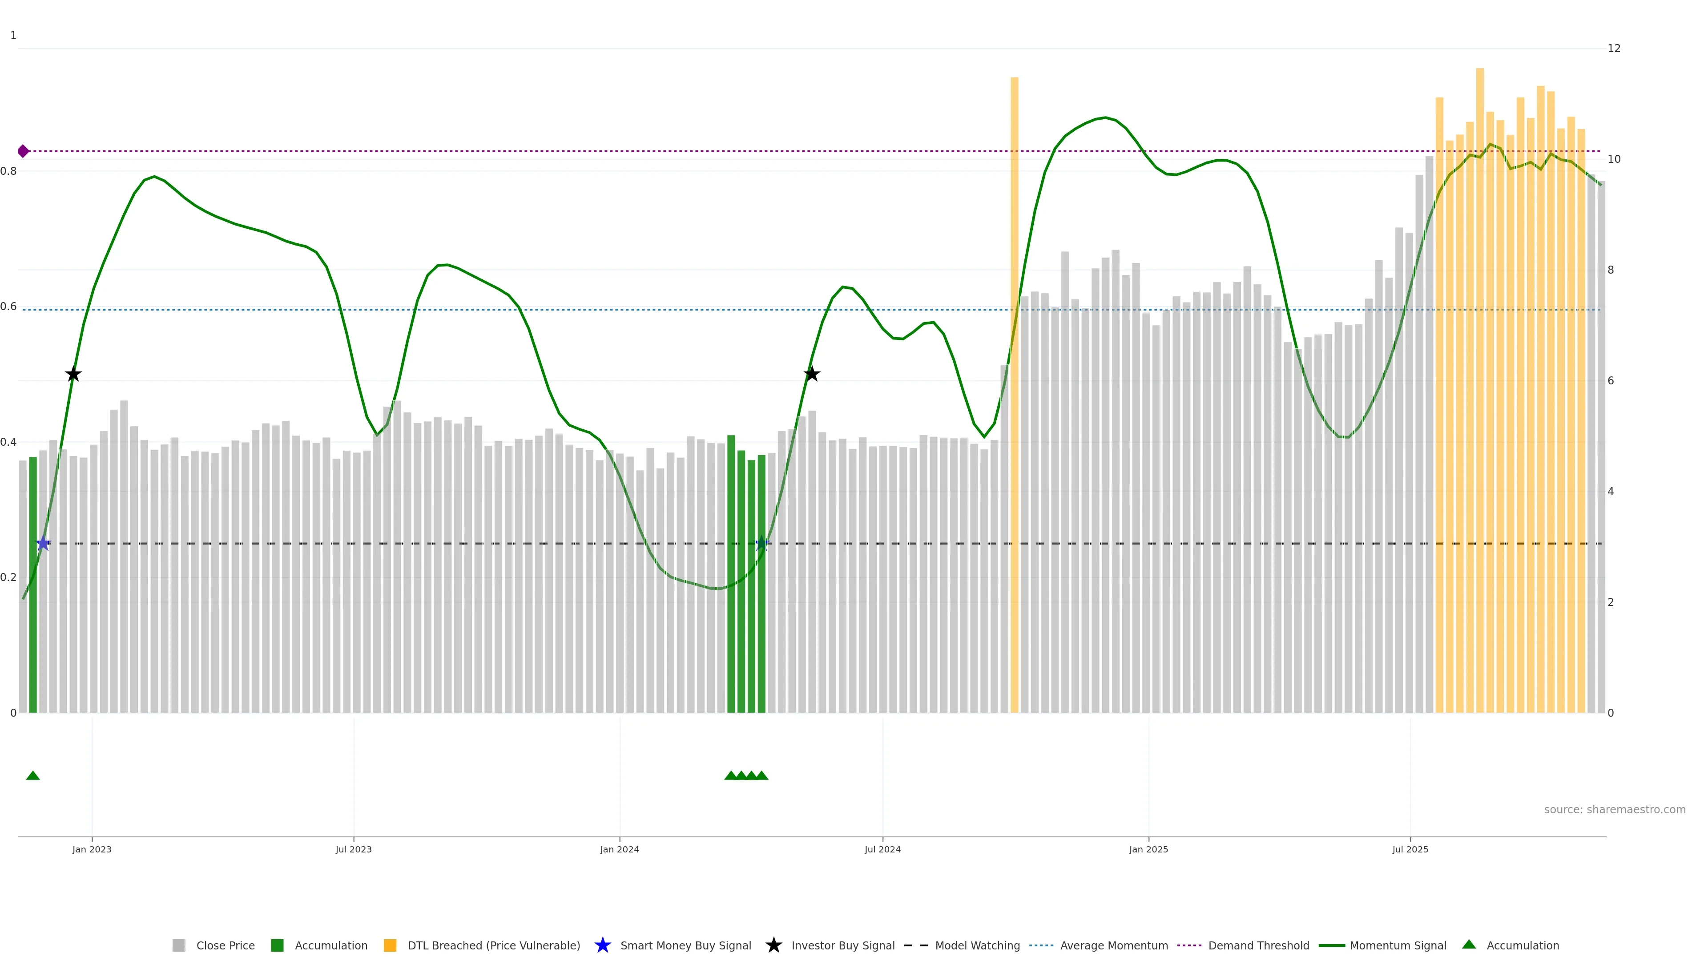Hide the Average Momentum series via legend
Viewport: 1708px width, 961px height.
point(1114,946)
